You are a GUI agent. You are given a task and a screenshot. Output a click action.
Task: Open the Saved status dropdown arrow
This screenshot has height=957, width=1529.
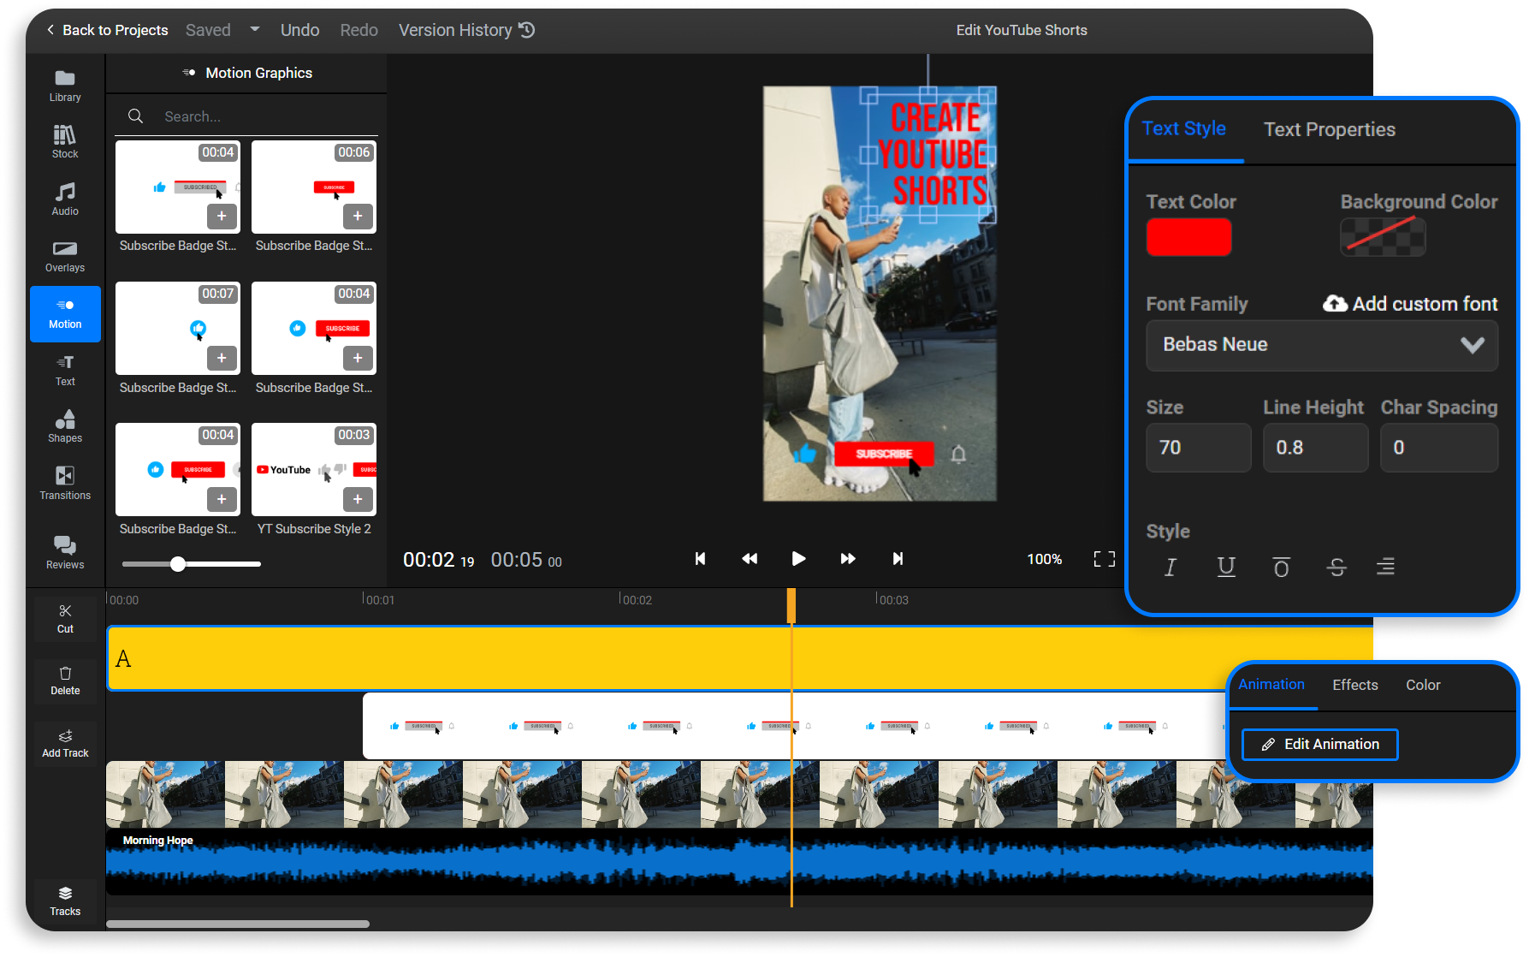(x=254, y=30)
